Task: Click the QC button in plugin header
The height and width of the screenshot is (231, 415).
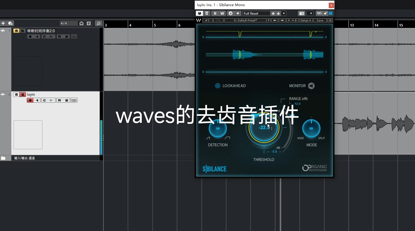Action: pos(319,13)
